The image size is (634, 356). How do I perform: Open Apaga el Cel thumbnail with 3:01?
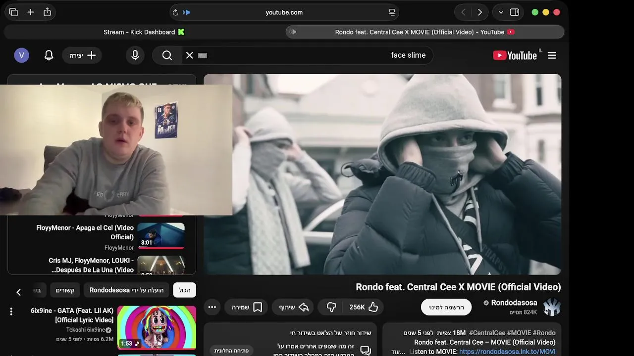(161, 236)
